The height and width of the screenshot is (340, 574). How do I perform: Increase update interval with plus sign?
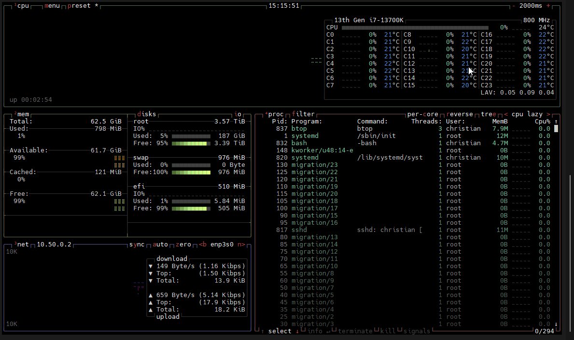(548, 6)
